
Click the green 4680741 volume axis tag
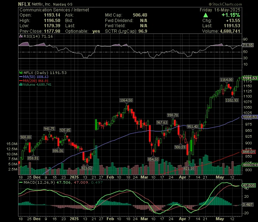[250, 165]
